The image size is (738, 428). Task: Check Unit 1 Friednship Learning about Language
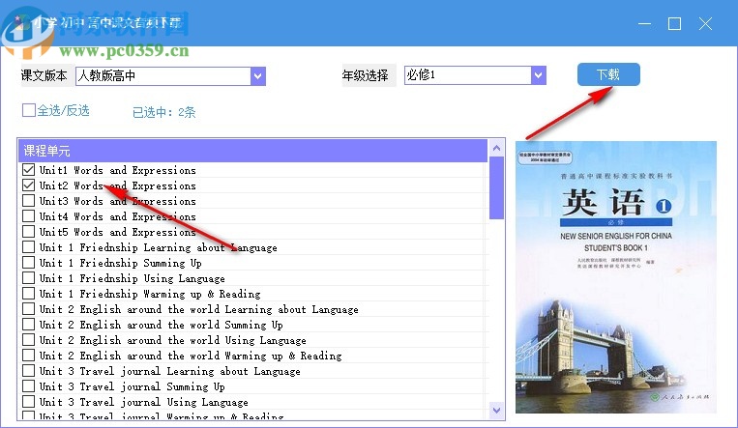[29, 247]
